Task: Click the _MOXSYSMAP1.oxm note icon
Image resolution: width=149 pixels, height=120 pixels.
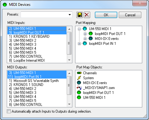Action: (x=79, y=87)
